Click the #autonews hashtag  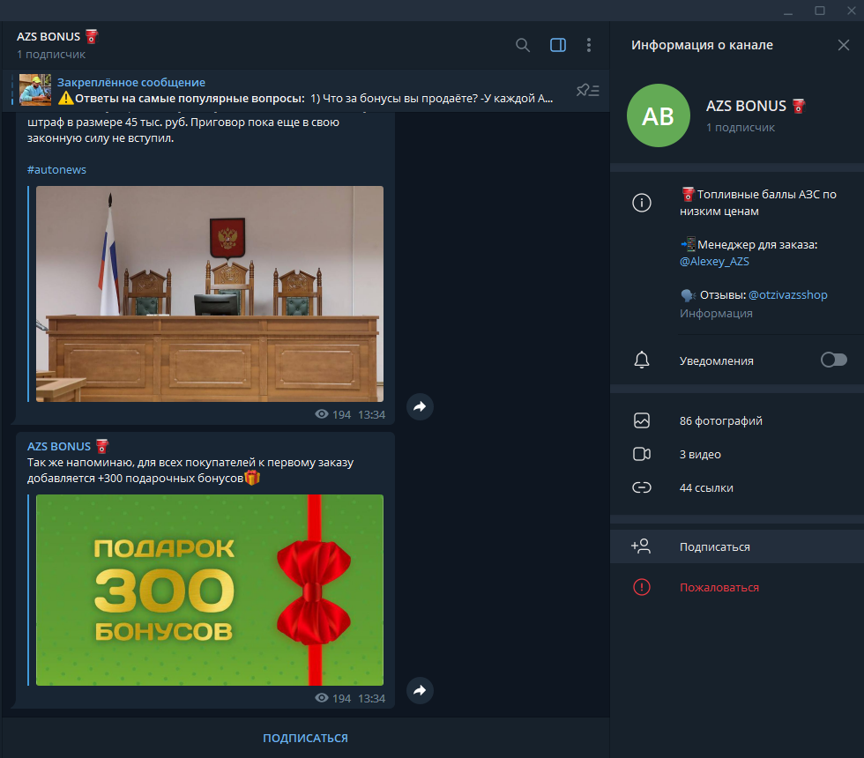[x=56, y=169]
